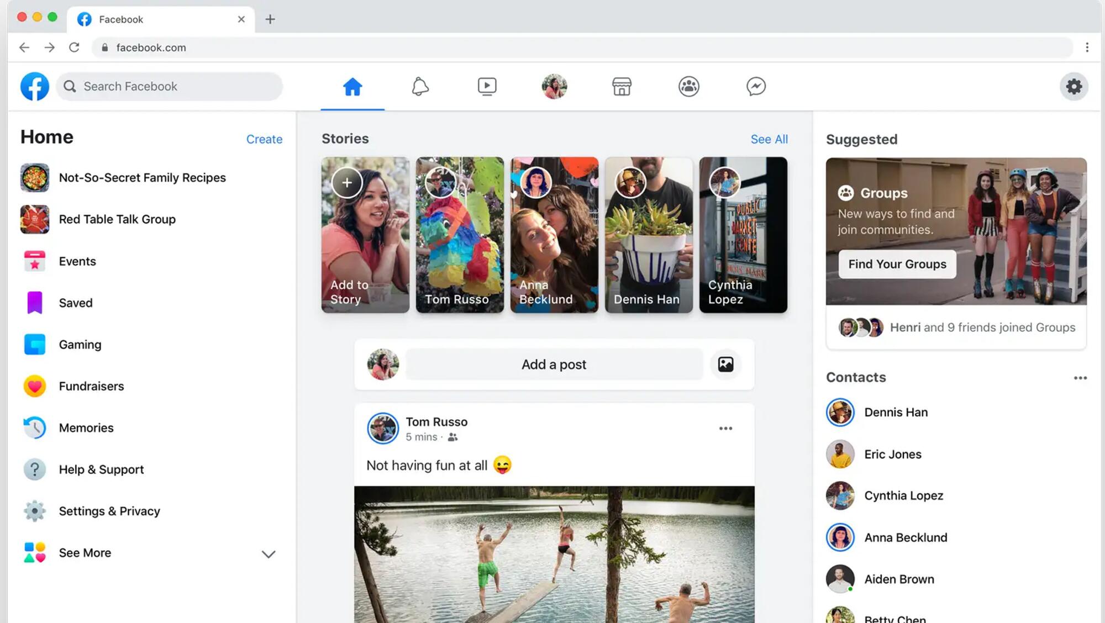Image resolution: width=1105 pixels, height=623 pixels.
Task: Click See All stories link
Action: click(769, 139)
